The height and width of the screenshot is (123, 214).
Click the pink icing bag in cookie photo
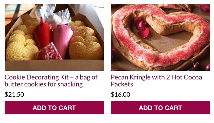click(x=62, y=40)
